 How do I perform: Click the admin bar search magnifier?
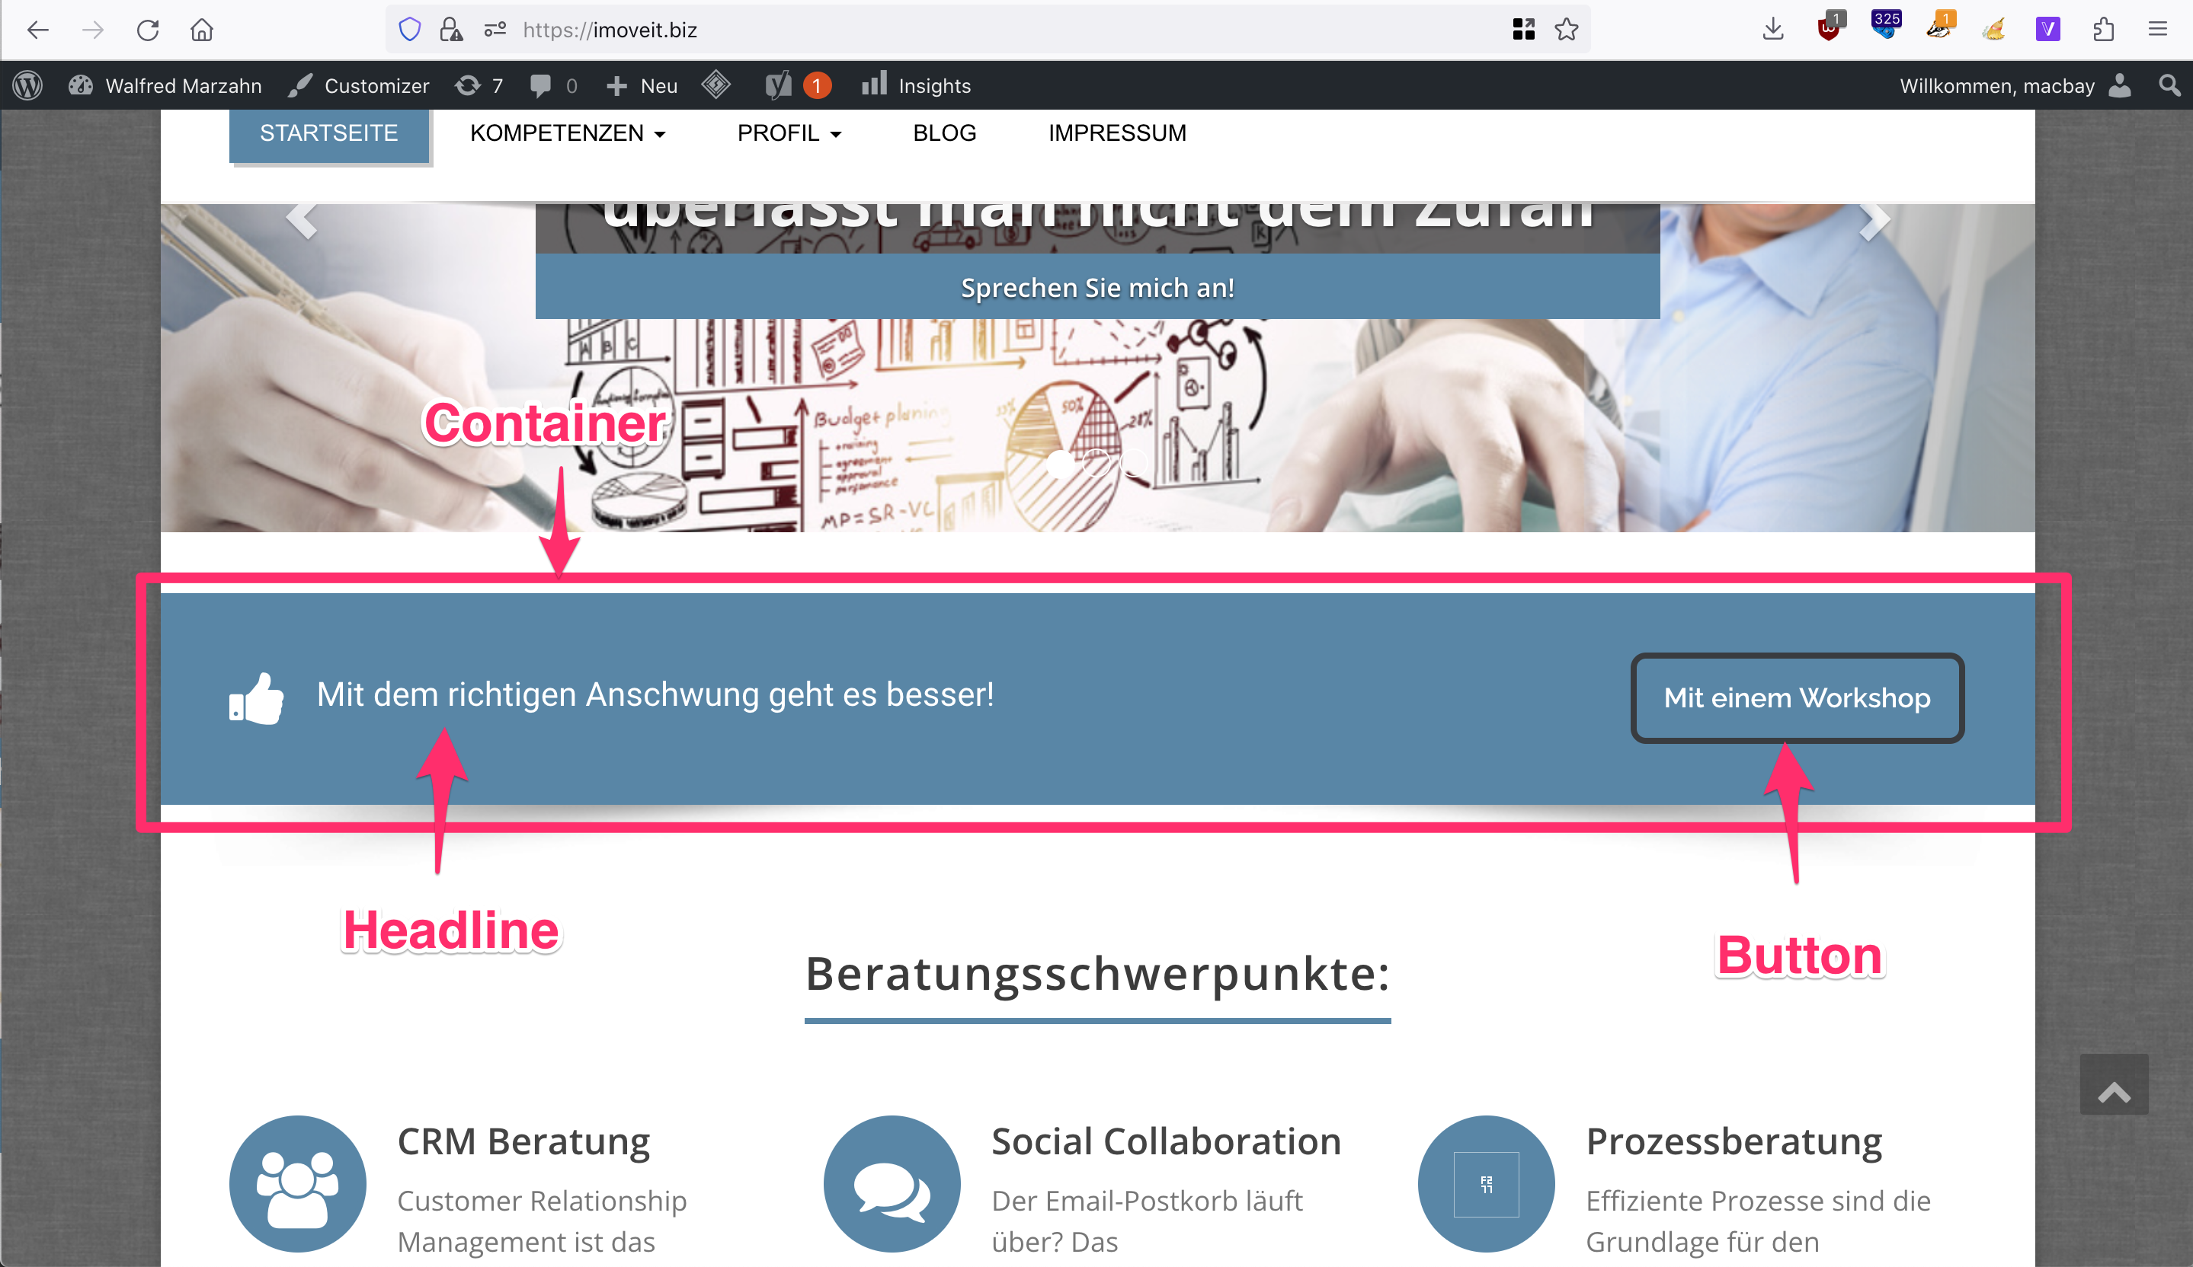(2169, 85)
